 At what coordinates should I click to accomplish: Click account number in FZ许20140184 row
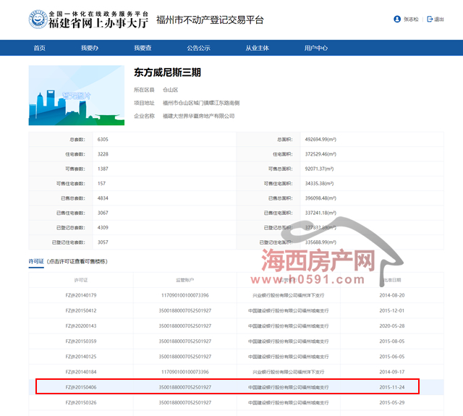pos(185,372)
